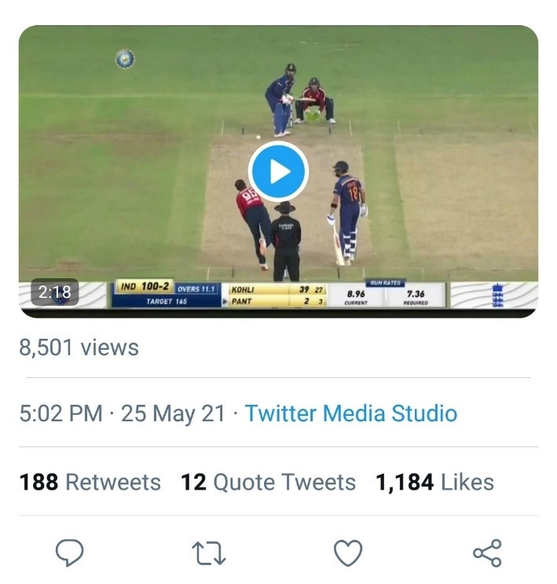Click the Kohli batsman score row

click(278, 289)
